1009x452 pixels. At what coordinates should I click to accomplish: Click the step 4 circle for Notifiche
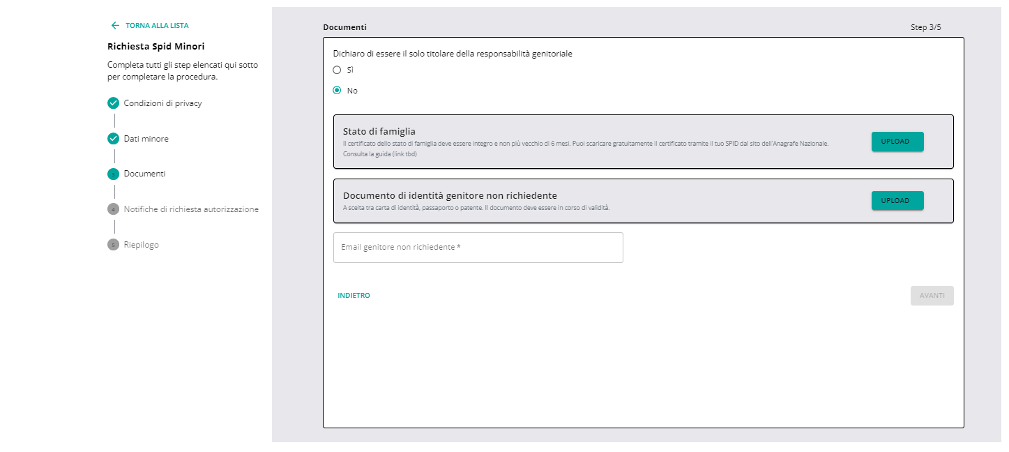tap(114, 209)
